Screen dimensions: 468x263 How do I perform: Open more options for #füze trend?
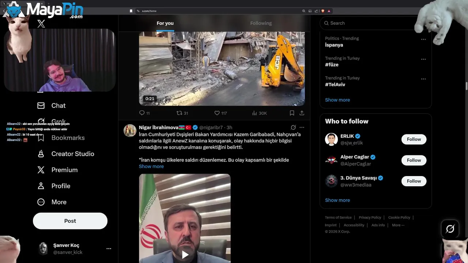pos(423,59)
